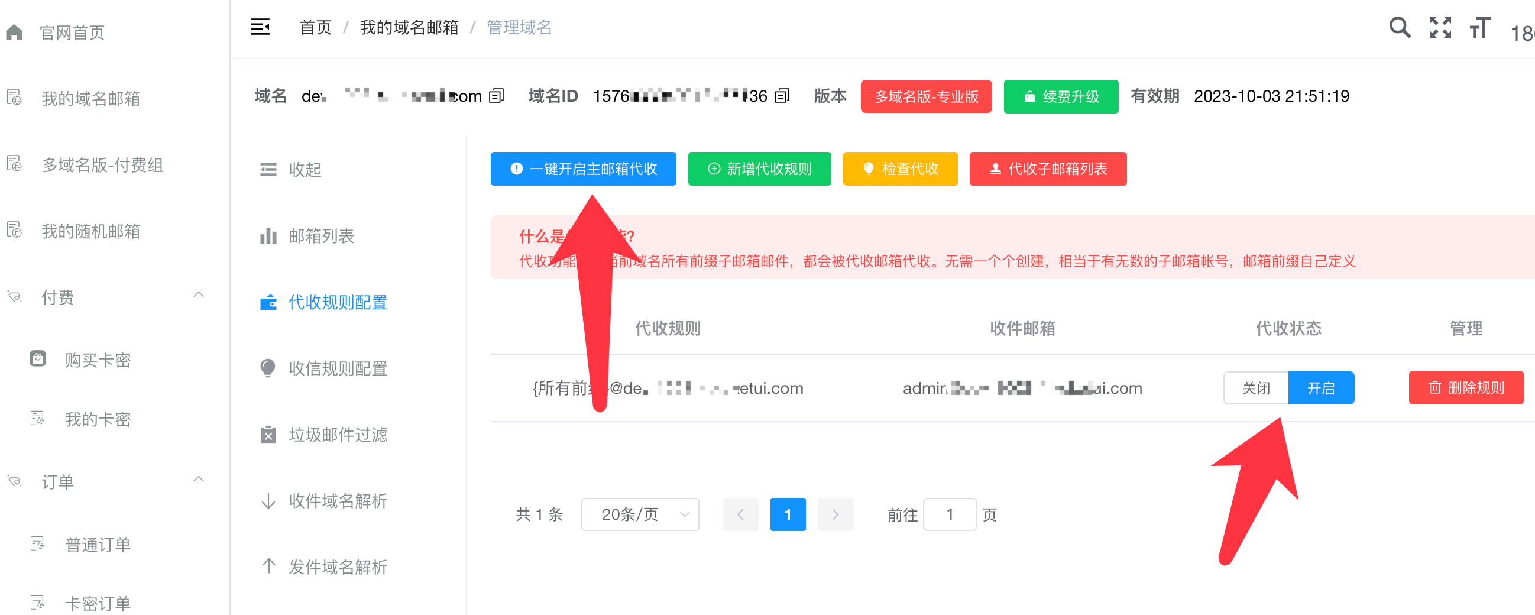Switch to 垃圾邮件过滤 tab

pyautogui.click(x=338, y=435)
